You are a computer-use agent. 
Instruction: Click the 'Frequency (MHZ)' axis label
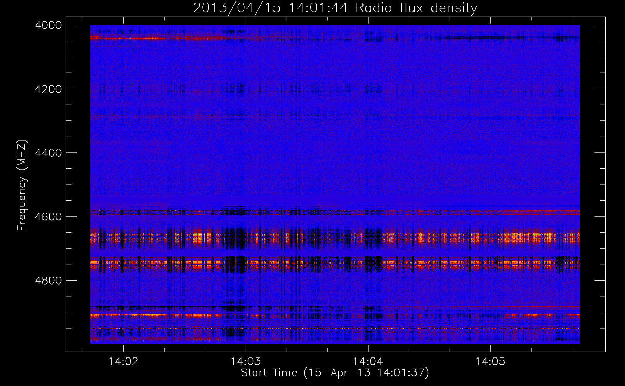22,185
